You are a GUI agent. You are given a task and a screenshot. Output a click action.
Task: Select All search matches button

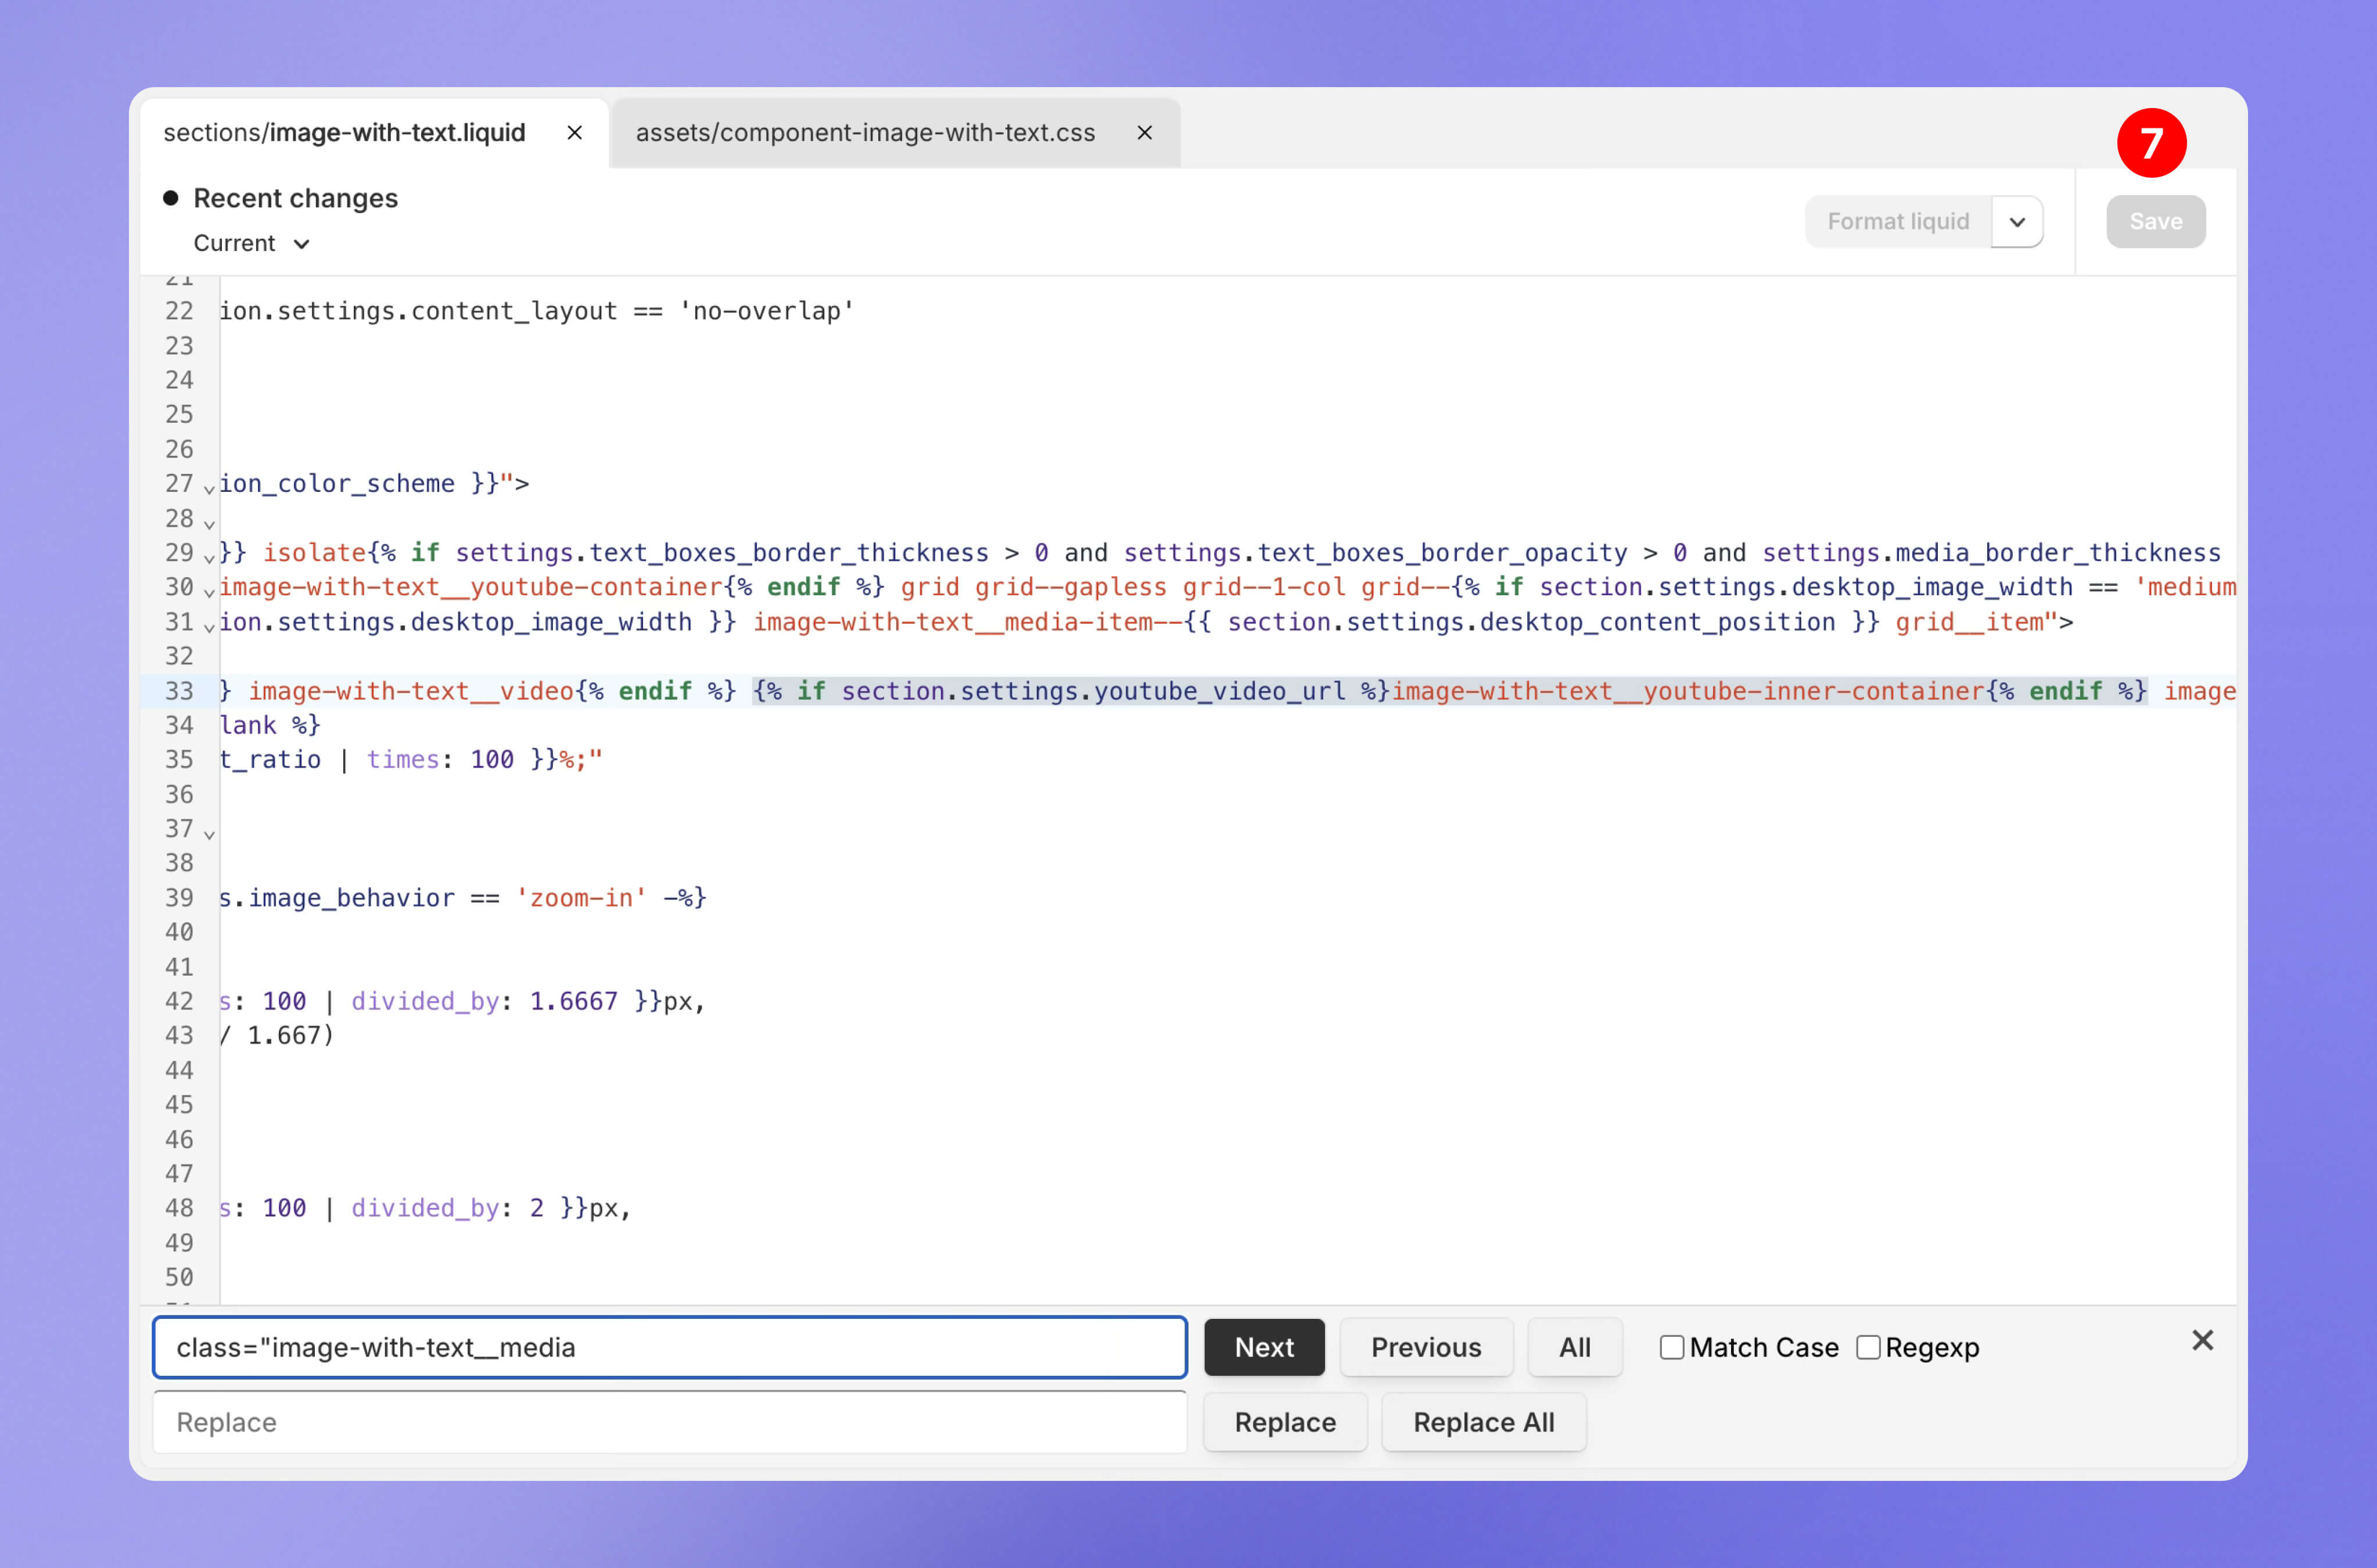(x=1574, y=1347)
